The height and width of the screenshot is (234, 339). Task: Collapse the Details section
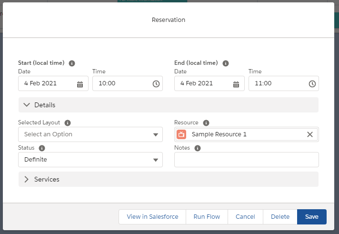click(27, 105)
